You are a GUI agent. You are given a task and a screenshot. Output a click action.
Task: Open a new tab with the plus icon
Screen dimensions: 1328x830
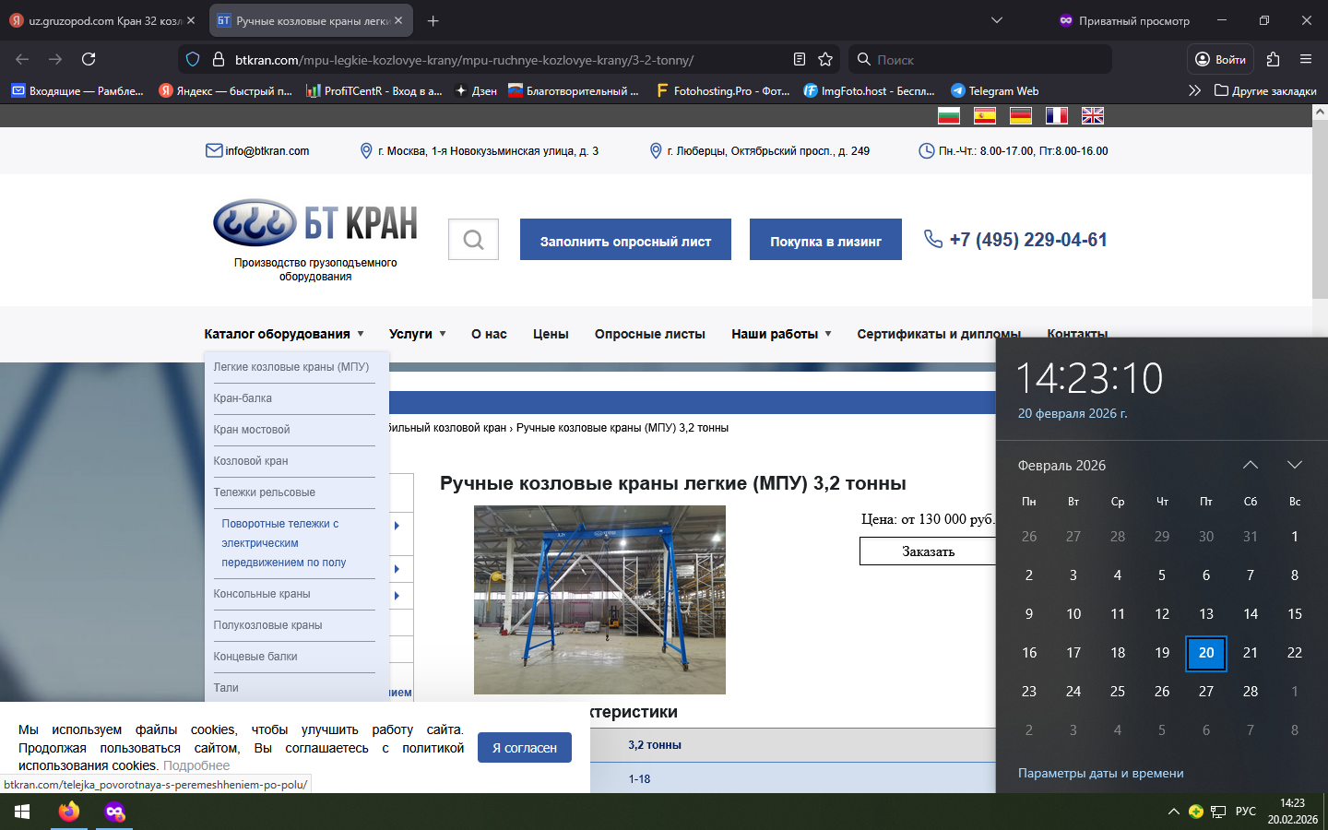point(433,20)
